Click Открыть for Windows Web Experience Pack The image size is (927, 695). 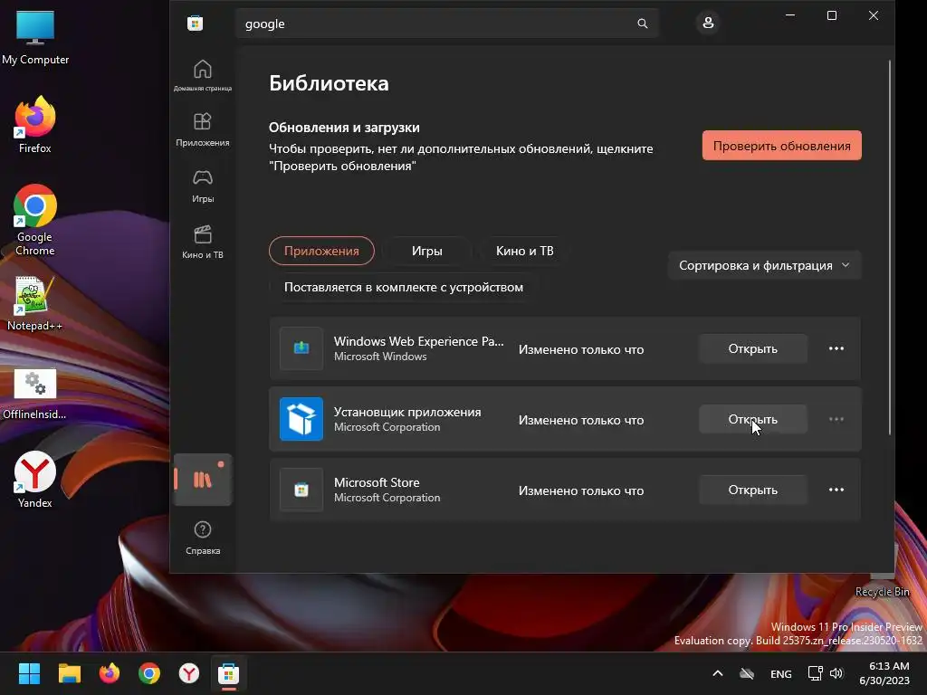752,348
